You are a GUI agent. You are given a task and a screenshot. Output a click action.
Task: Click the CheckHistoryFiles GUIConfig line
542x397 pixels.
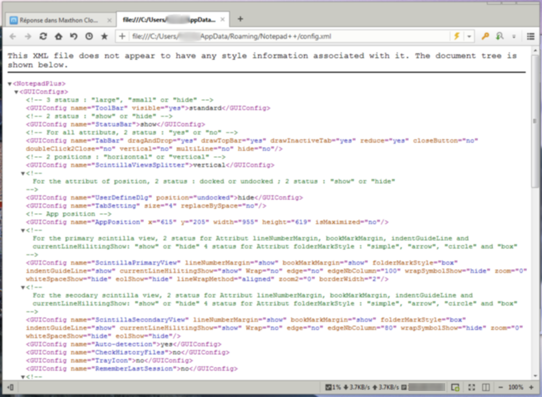coord(127,352)
